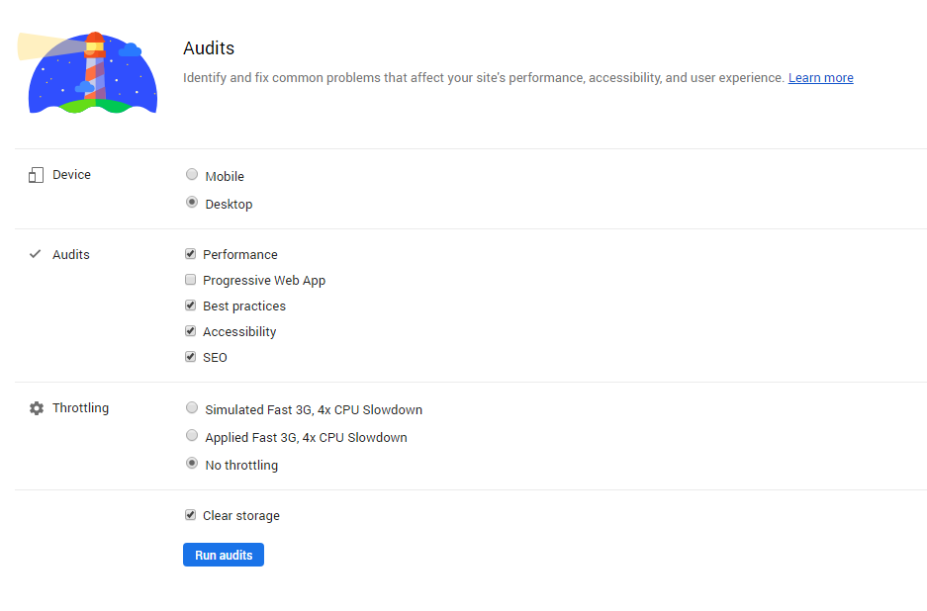Choose Applied Fast 3G throttling
The width and height of the screenshot is (927, 611).
[x=192, y=436]
